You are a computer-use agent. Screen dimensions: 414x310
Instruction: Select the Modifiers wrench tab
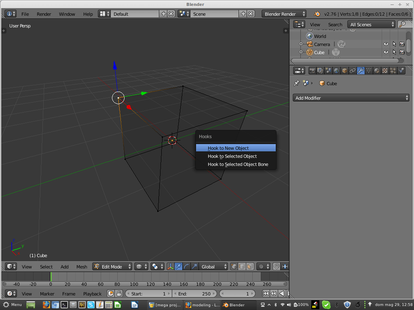360,71
